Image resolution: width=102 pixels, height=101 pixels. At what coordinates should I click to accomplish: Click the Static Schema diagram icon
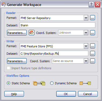tap(39, 83)
